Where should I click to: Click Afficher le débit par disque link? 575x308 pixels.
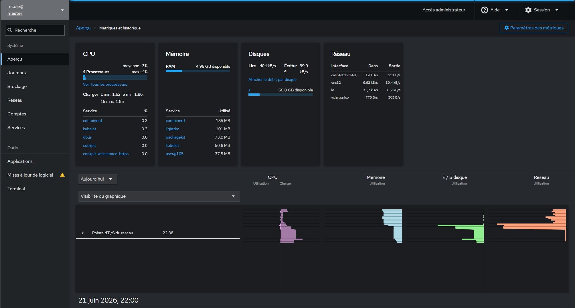click(x=272, y=79)
